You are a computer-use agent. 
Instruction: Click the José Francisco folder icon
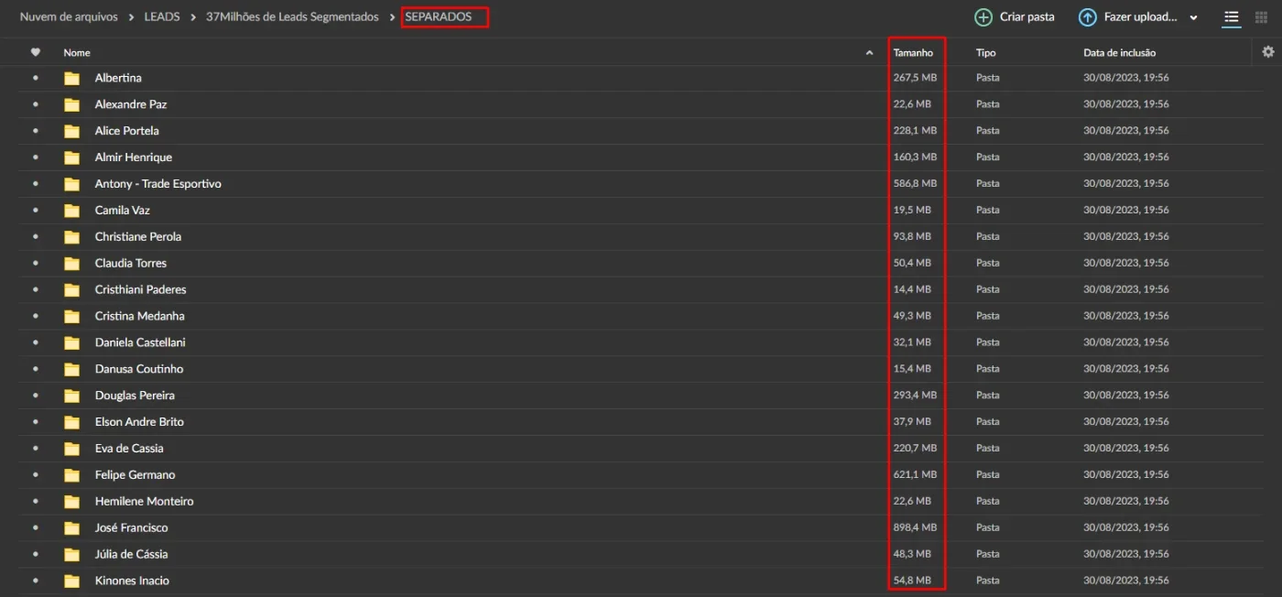71,528
